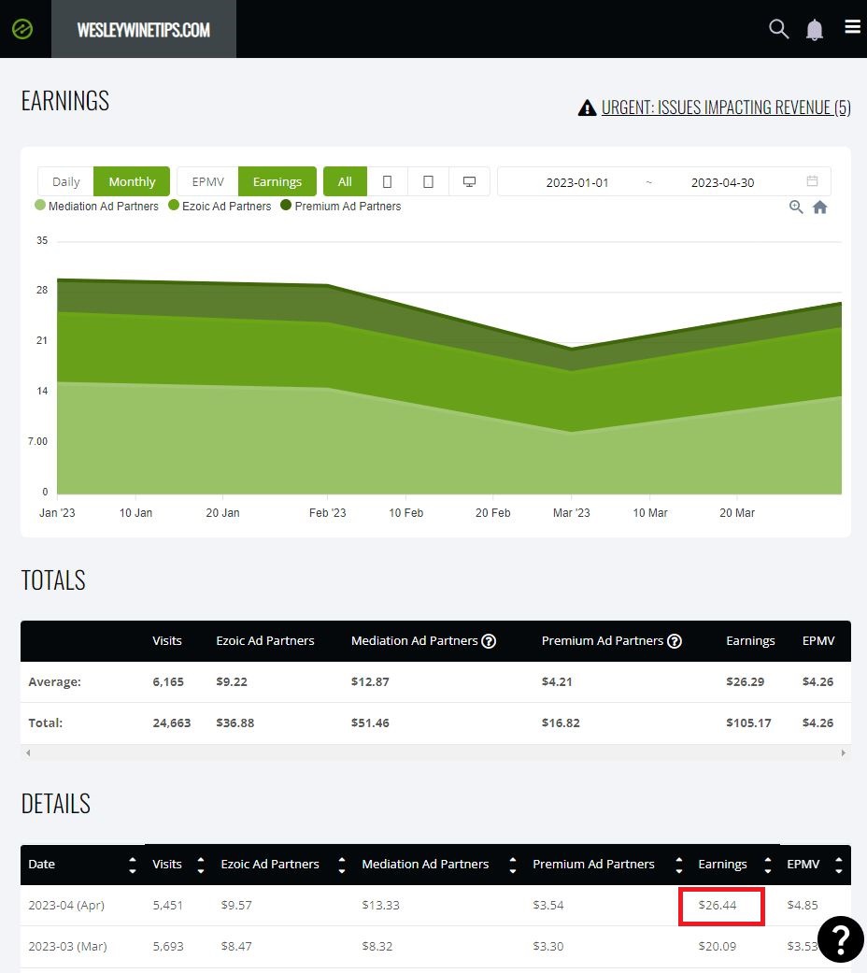Toggle Ezoic Ad Partners legend series
The width and height of the screenshot is (867, 973).
tap(220, 206)
